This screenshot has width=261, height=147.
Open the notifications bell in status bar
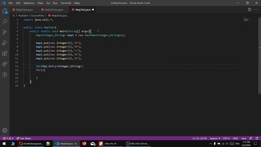[257, 138]
